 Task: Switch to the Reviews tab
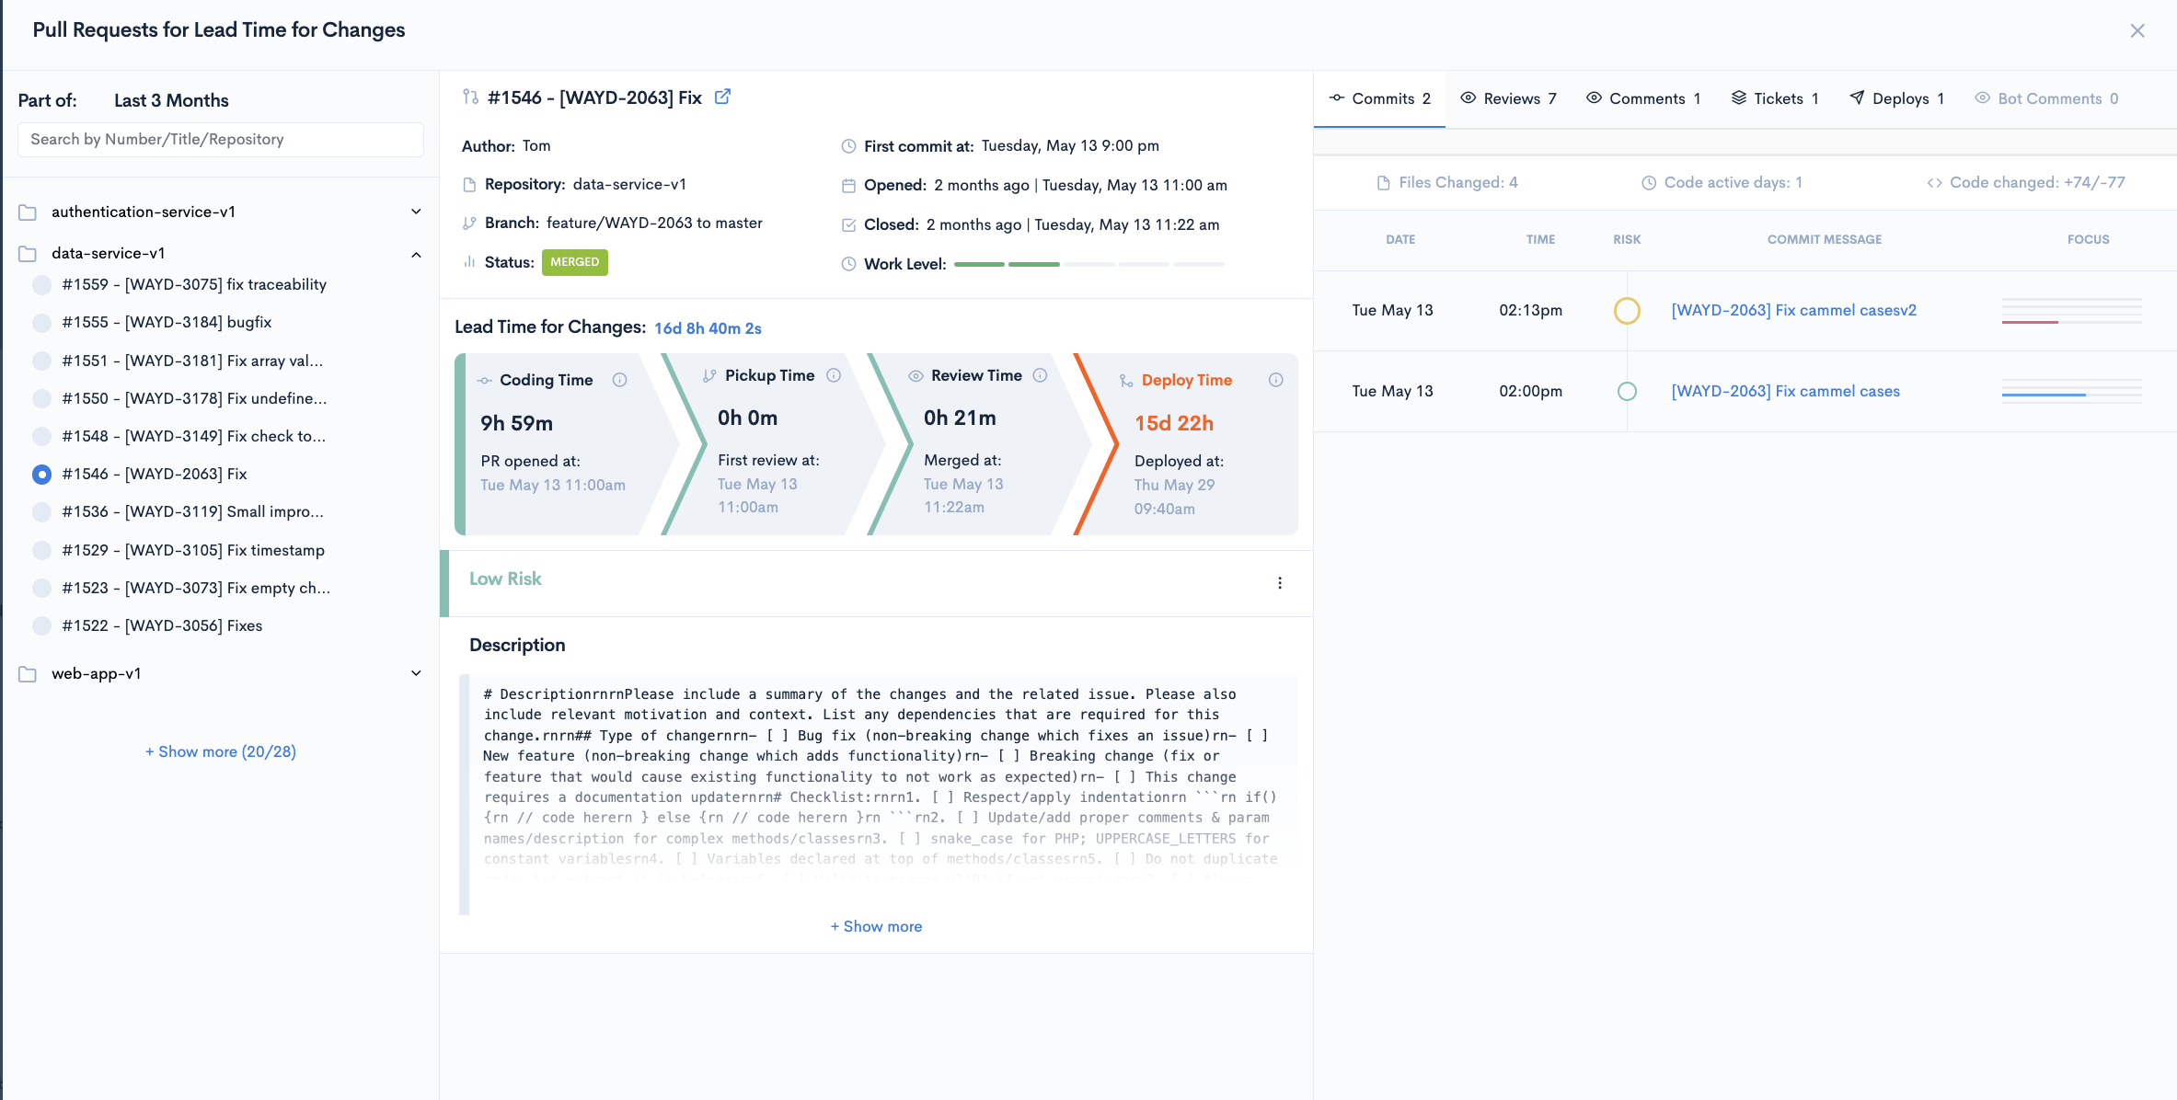click(x=1508, y=98)
